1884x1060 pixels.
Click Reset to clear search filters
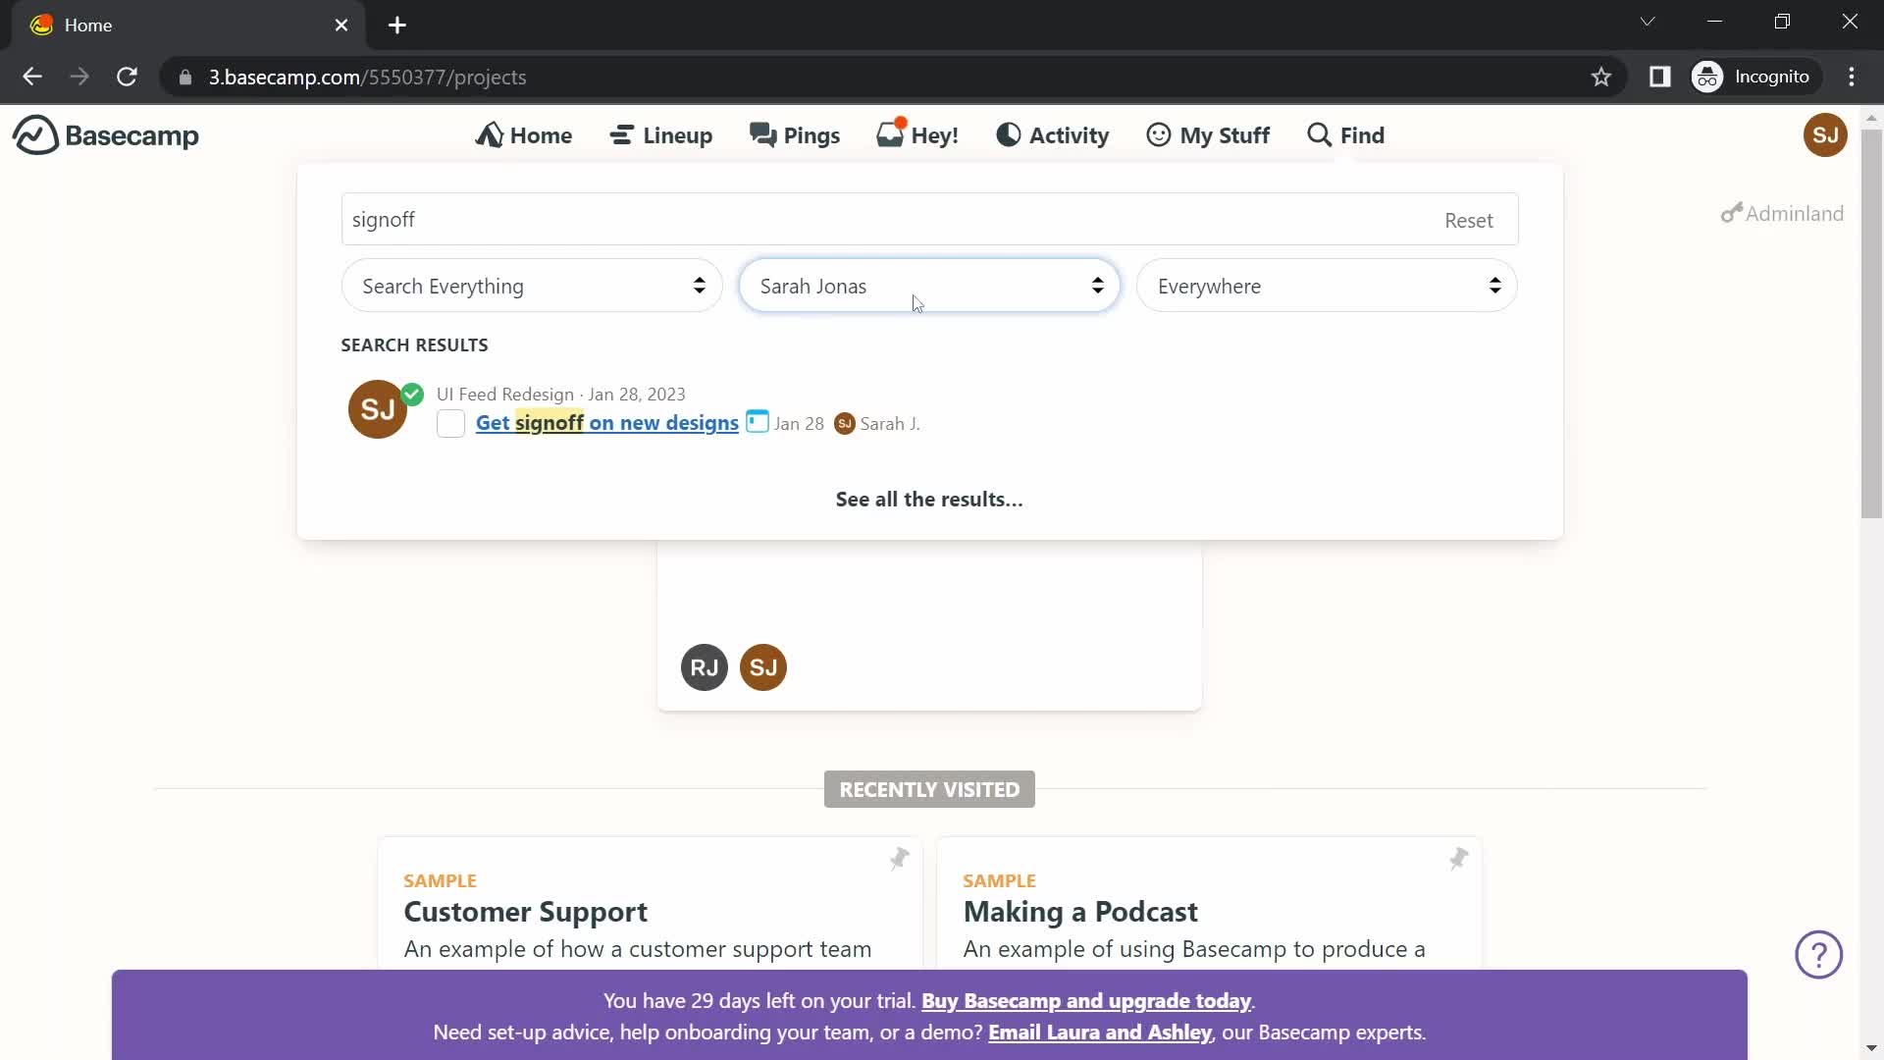pos(1469,220)
